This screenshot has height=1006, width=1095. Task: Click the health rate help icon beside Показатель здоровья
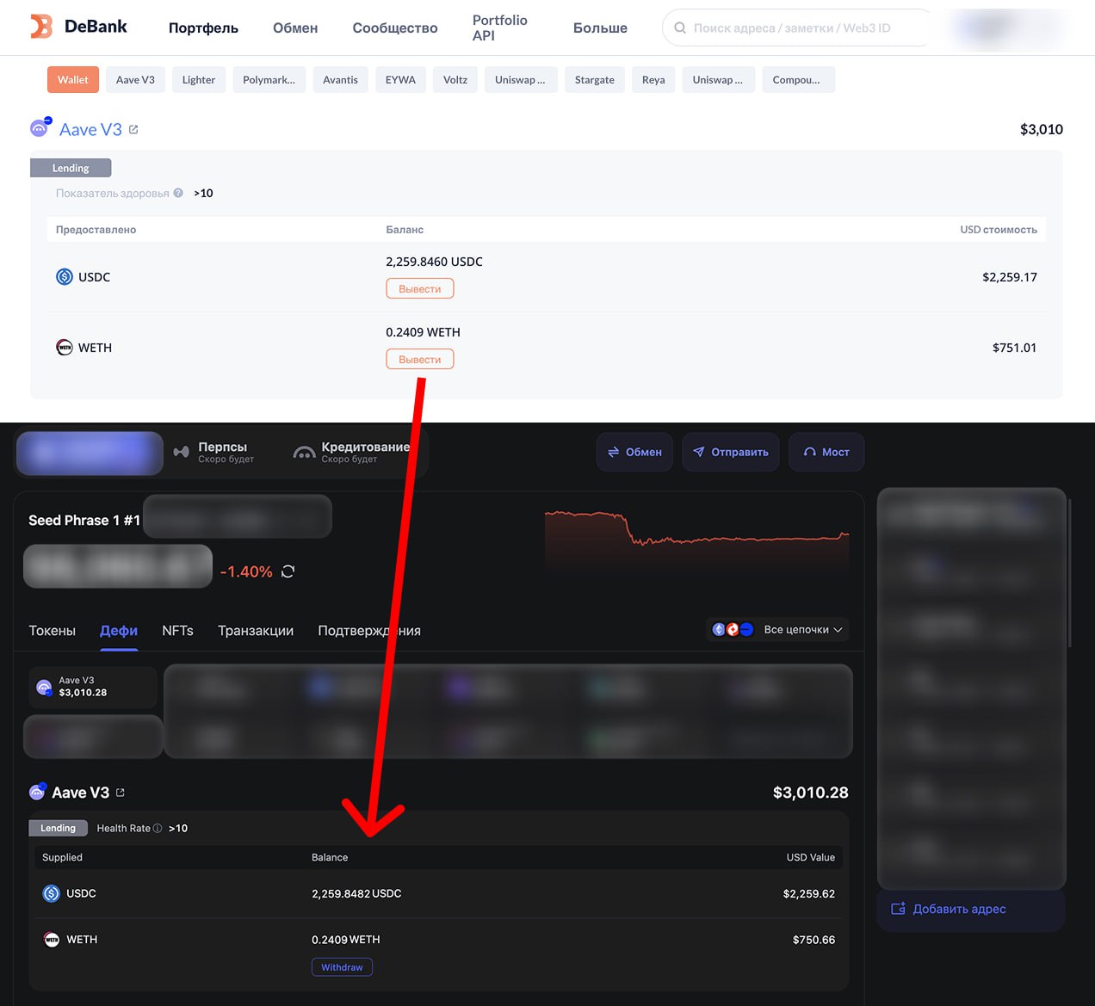pos(178,194)
